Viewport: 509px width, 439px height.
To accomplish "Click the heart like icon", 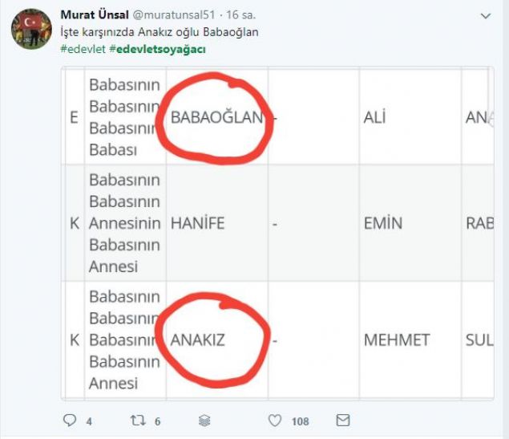I will coord(275,420).
